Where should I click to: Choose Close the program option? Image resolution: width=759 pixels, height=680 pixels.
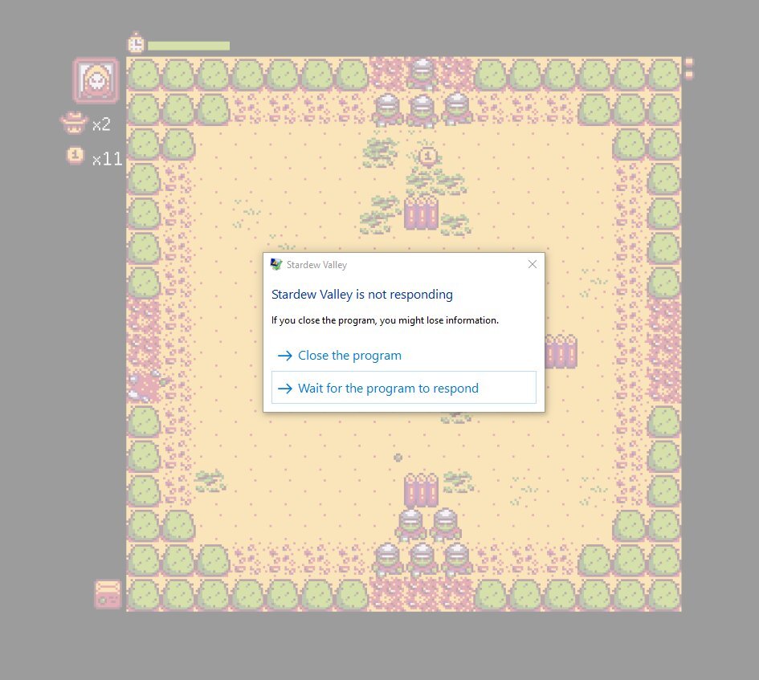coord(339,355)
